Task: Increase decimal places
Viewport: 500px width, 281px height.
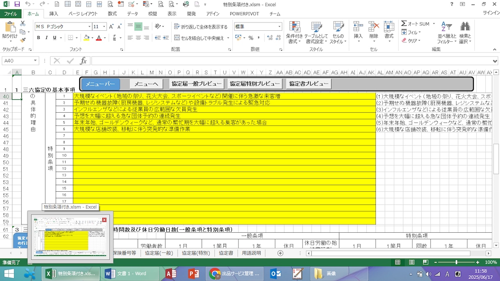Action: [269, 38]
